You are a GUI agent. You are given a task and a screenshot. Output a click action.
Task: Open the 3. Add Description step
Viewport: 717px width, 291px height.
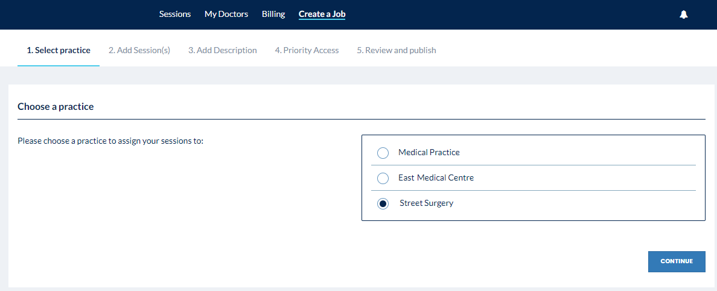click(223, 50)
